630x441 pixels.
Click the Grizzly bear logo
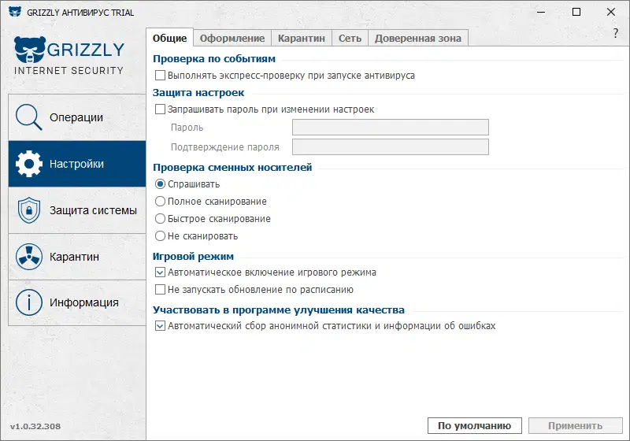click(x=29, y=50)
